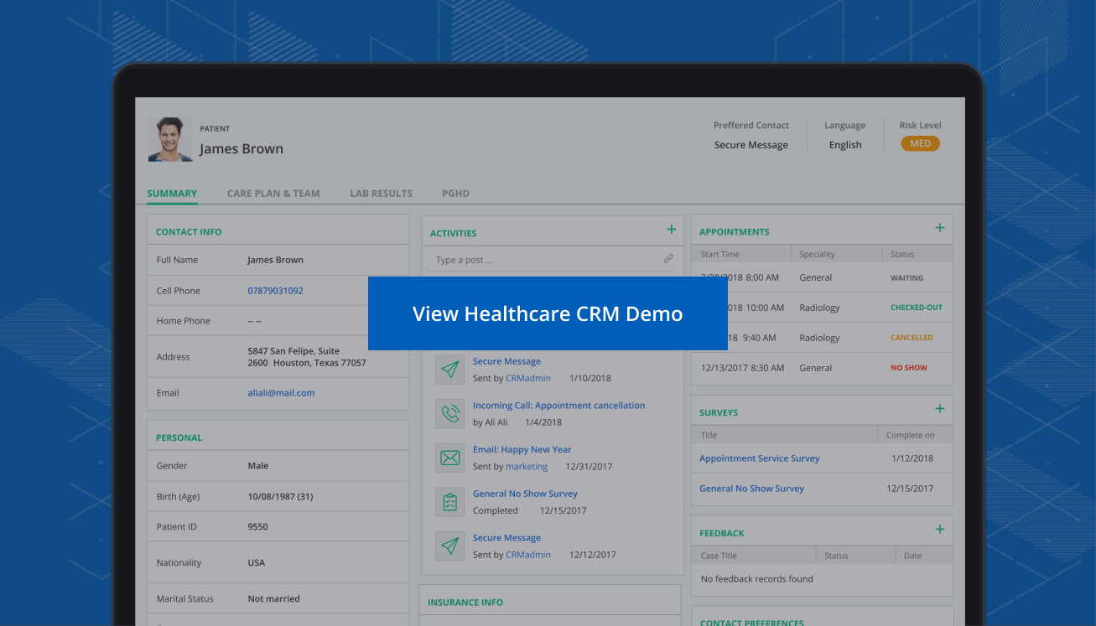Click the incoming call phone icon
The width and height of the screenshot is (1096, 626).
pos(449,413)
